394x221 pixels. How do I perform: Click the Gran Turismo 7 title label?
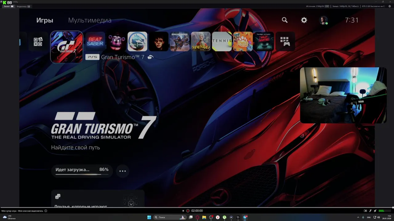click(123, 57)
